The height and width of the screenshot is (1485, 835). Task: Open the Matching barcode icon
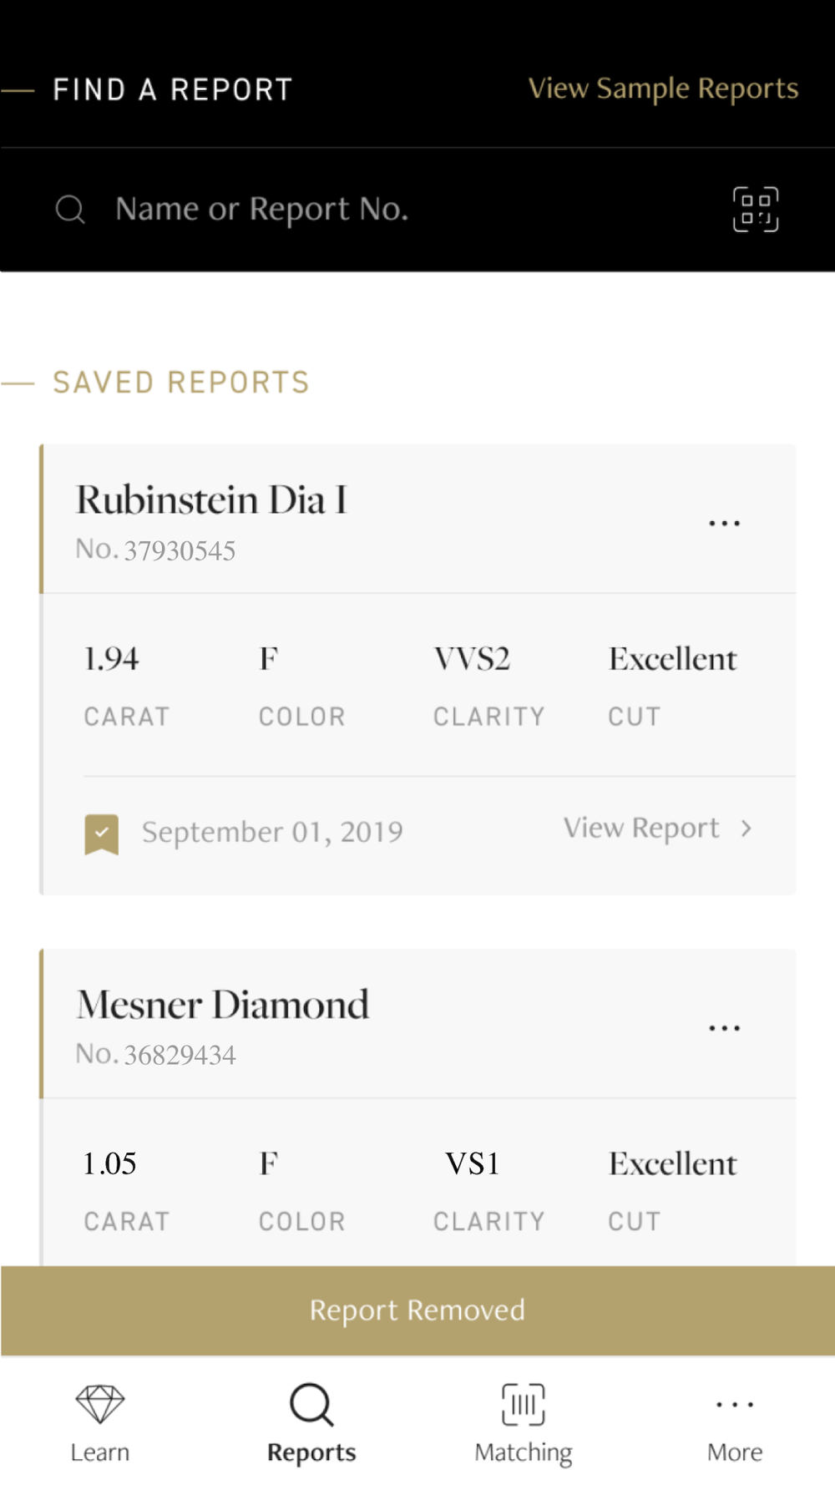tap(524, 1404)
